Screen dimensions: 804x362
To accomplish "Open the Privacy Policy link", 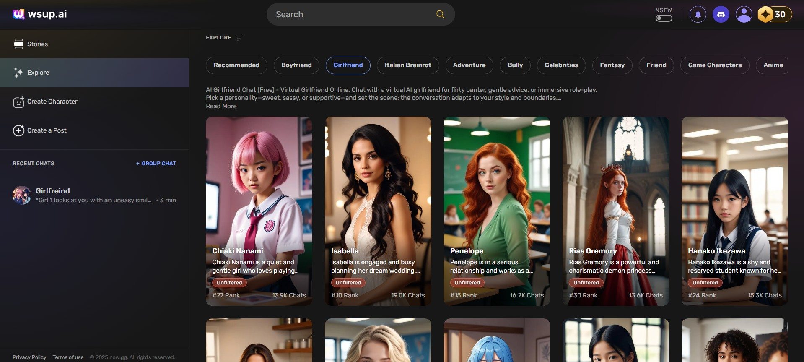I will (x=29, y=357).
